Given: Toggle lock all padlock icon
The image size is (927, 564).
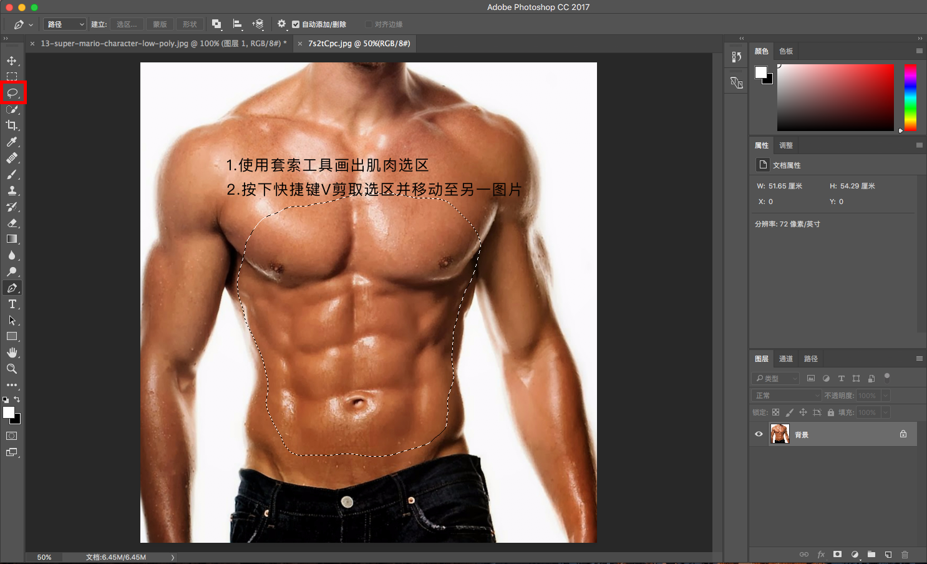Looking at the screenshot, I should pos(831,412).
